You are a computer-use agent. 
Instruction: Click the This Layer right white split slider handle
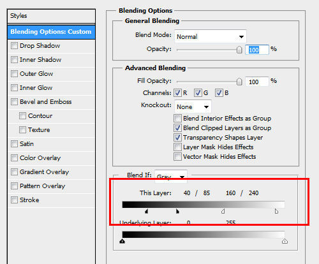click(x=276, y=211)
